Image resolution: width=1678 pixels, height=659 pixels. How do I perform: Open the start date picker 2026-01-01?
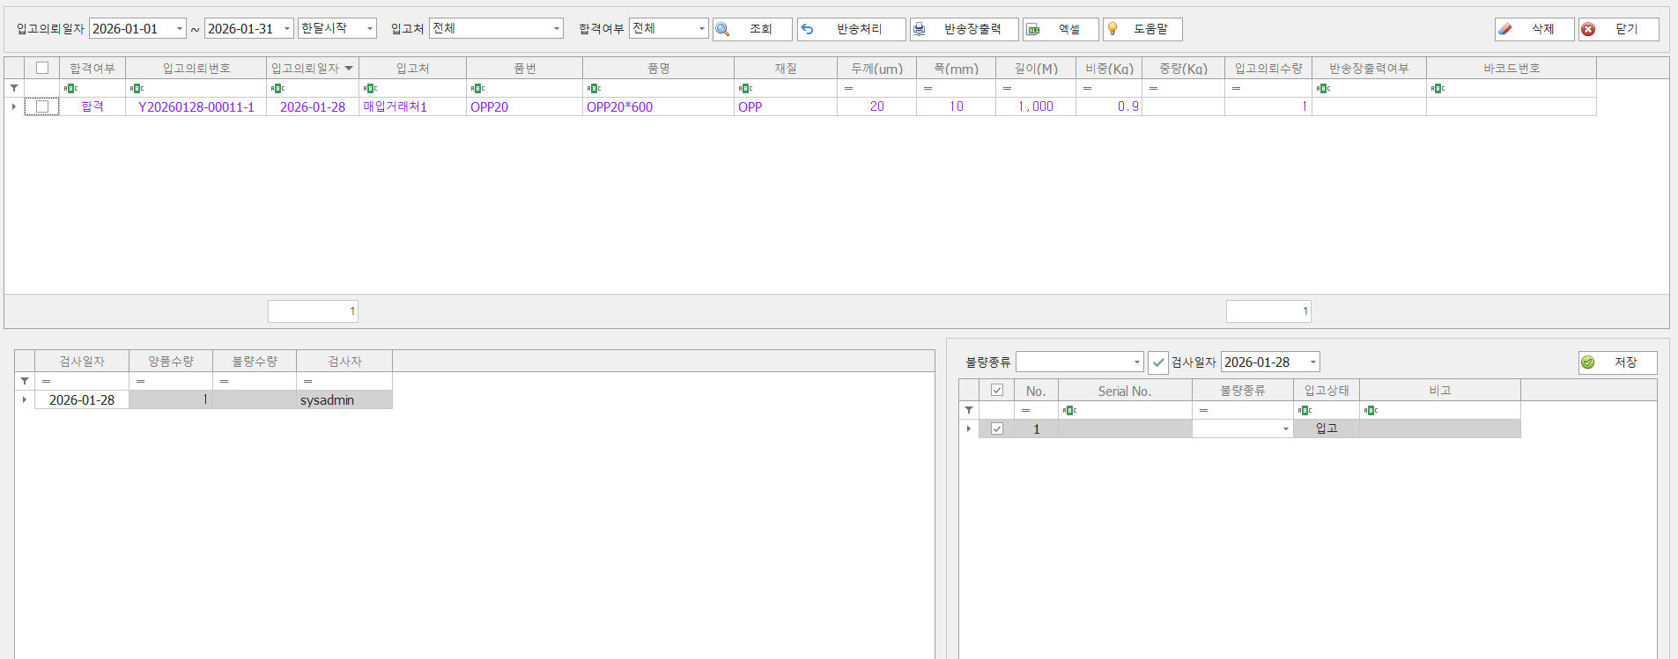(179, 29)
